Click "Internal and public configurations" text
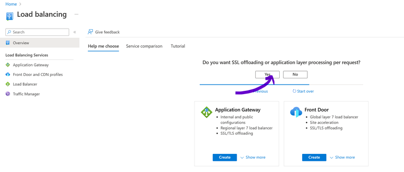 [237, 120]
